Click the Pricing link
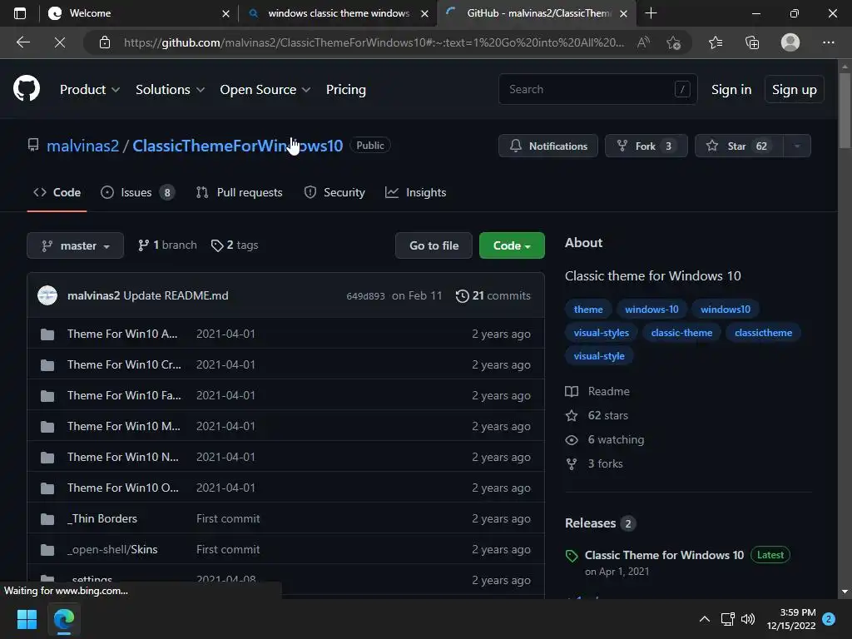Screen dimensions: 852x639 [345, 89]
